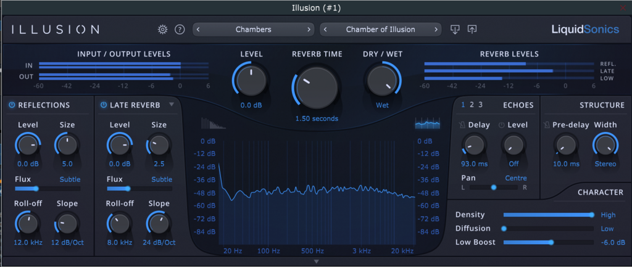632x267 pixels.
Task: Click the ILLUSION plugin logo
Action: point(55,30)
